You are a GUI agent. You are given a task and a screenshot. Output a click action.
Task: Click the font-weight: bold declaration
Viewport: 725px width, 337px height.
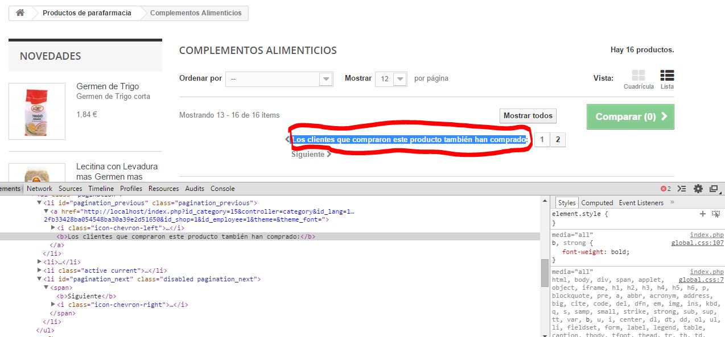[596, 252]
